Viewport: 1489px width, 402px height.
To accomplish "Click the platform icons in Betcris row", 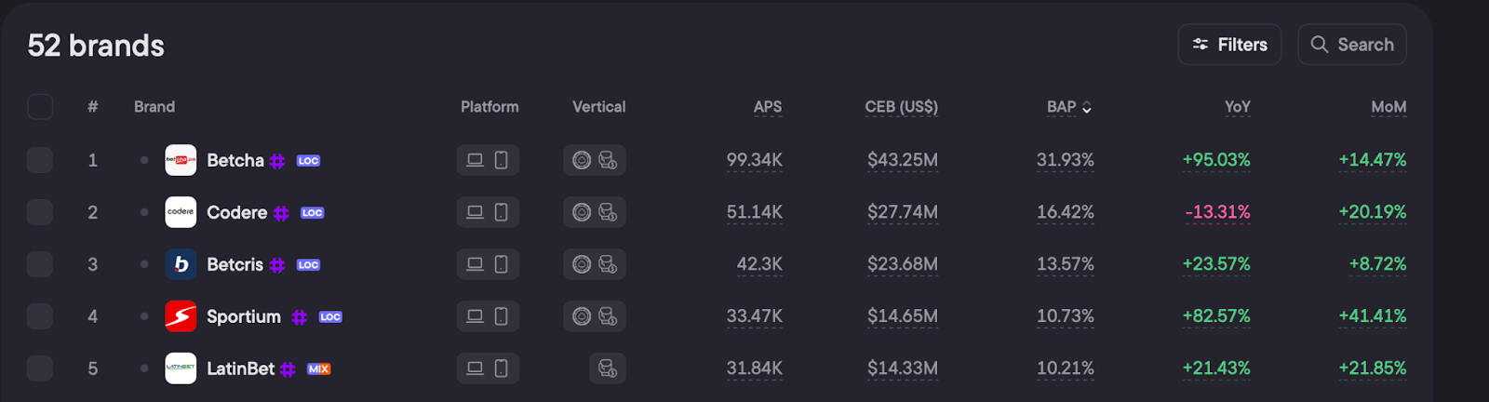I will click(x=488, y=264).
